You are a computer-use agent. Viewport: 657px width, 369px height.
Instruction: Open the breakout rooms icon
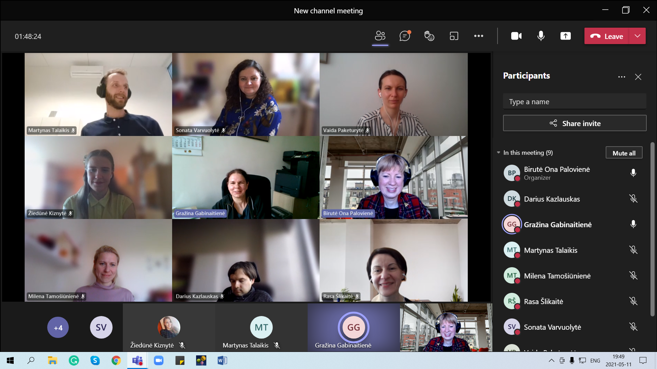pos(454,36)
